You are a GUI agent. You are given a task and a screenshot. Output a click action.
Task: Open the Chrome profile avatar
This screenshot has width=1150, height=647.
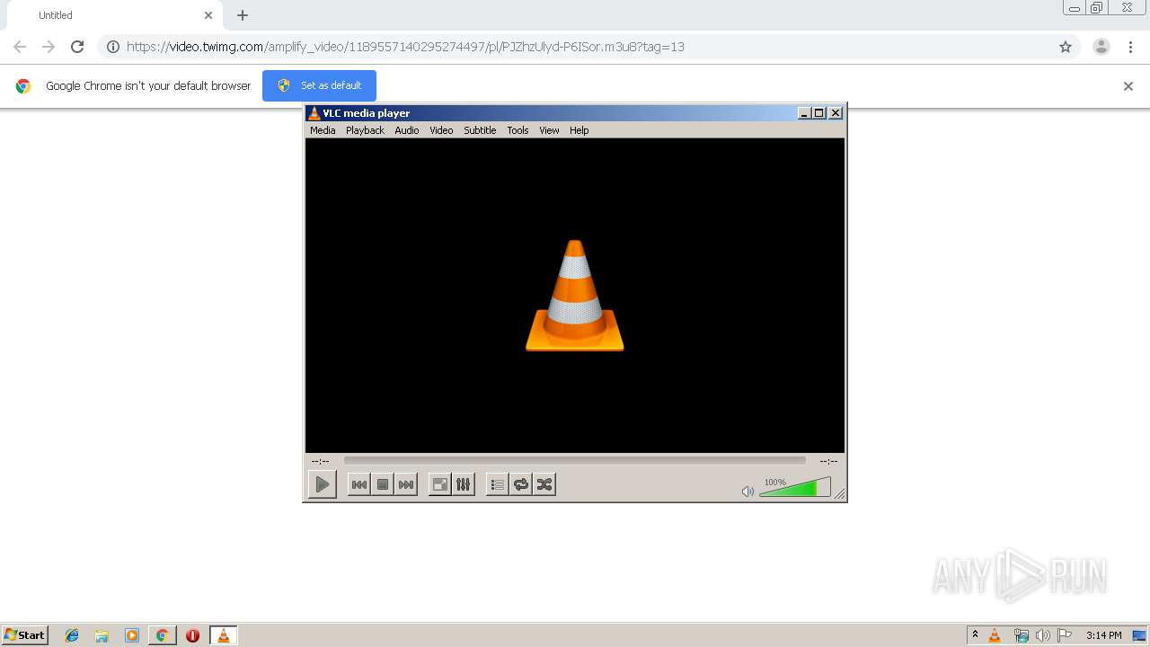(1101, 47)
